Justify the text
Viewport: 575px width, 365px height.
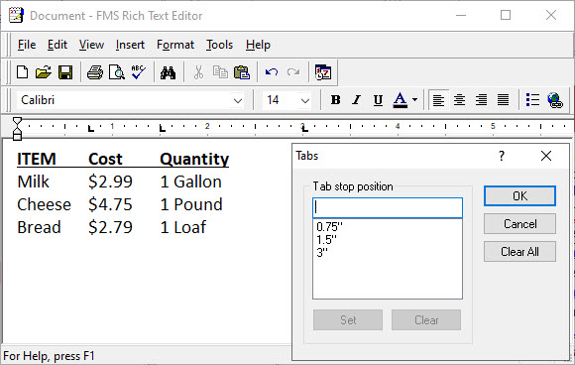(504, 100)
